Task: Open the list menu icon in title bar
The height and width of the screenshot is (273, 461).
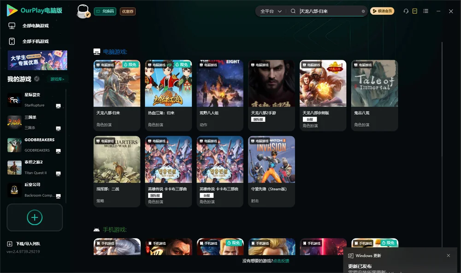Action: 426,11
